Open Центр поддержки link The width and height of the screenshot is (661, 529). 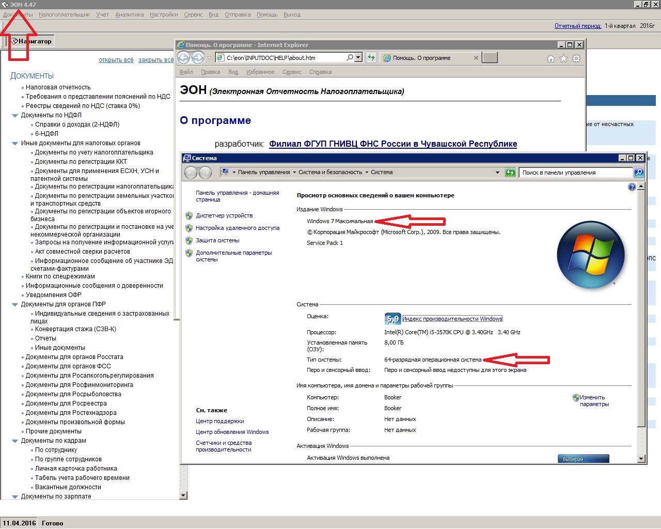tap(220, 421)
